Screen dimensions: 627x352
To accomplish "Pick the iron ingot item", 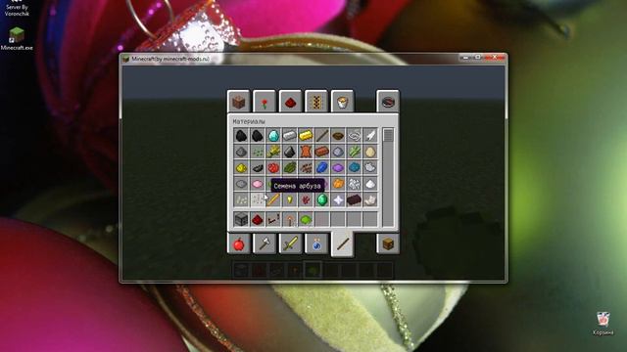I will [290, 135].
